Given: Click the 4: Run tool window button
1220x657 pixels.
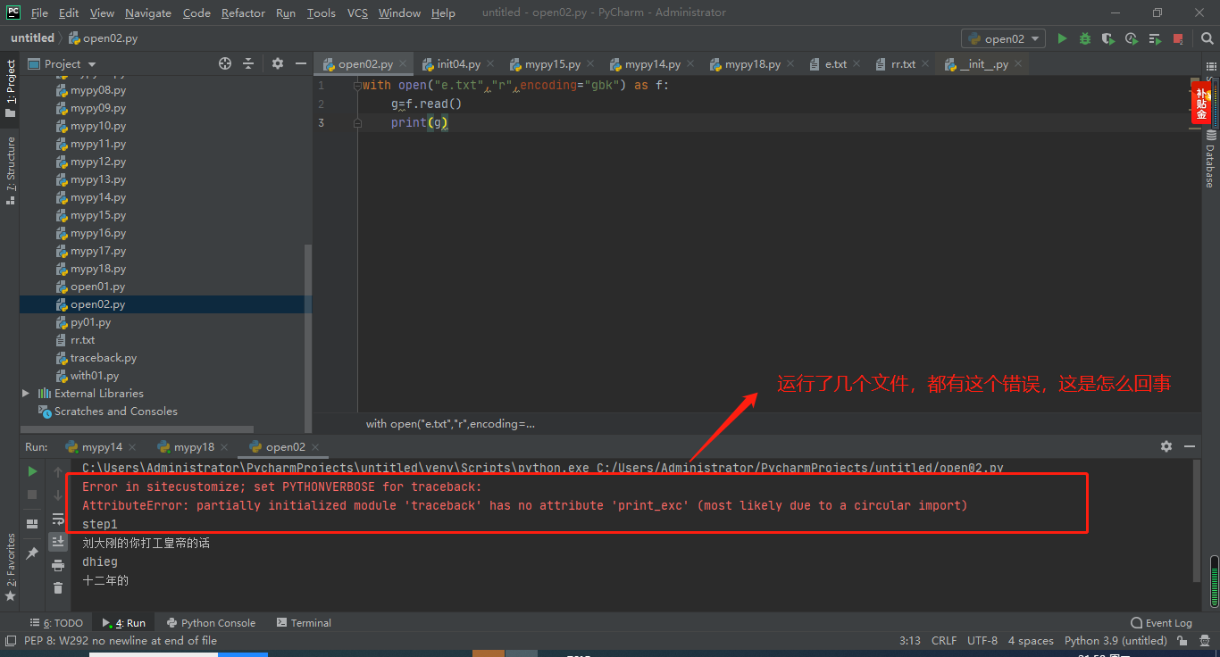Looking at the screenshot, I should click(123, 623).
